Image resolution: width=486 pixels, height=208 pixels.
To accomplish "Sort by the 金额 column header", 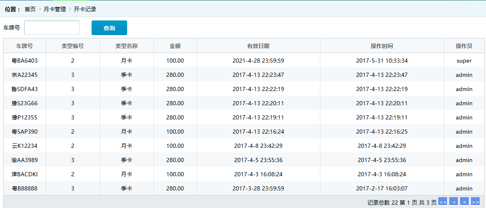I will pyautogui.click(x=175, y=46).
